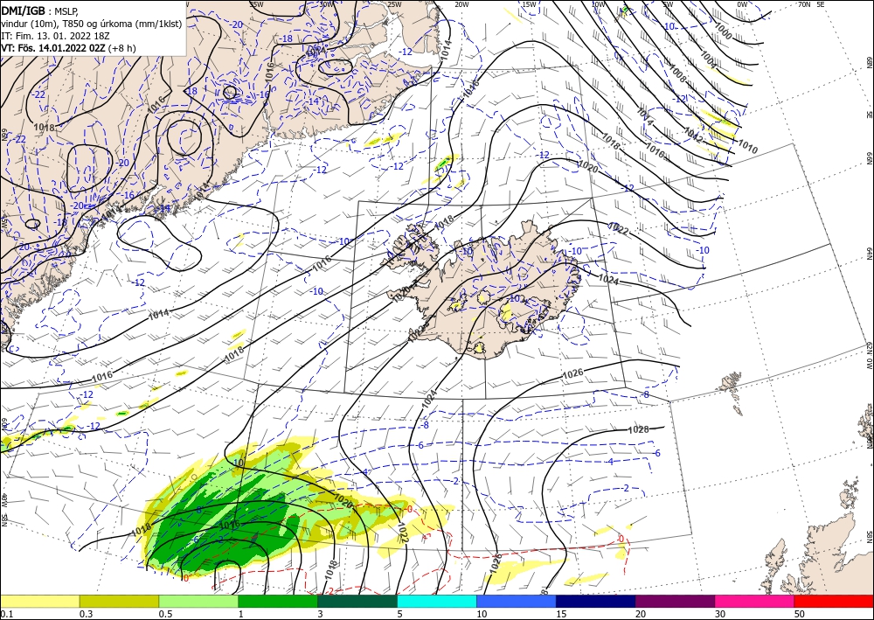Click the blue 10–15 legend swatch
Image resolution: width=874 pixels, height=620 pixels.
coord(517,601)
